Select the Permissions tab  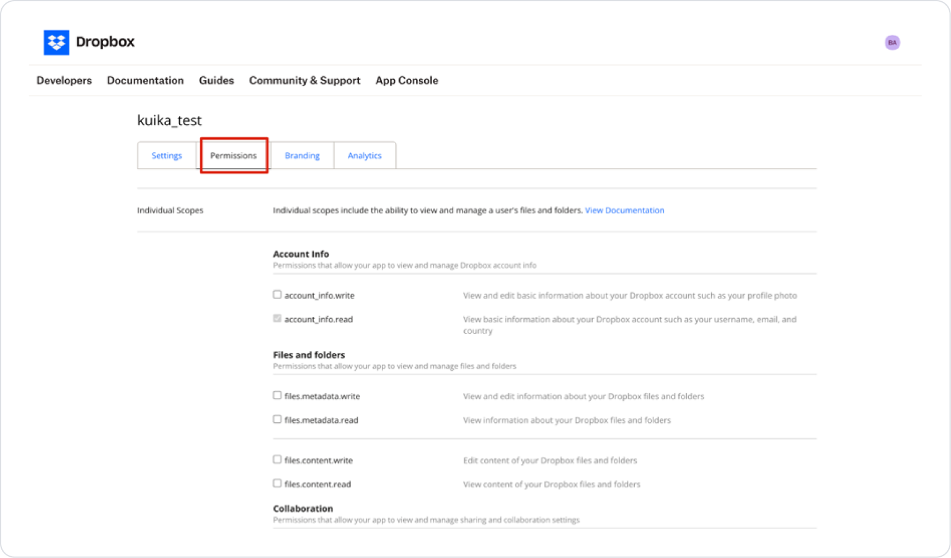[x=234, y=156]
